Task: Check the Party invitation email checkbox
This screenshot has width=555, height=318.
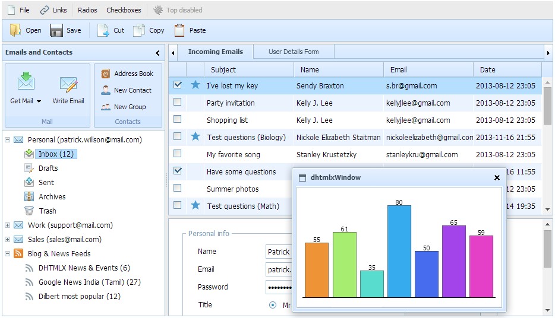Action: click(x=177, y=103)
